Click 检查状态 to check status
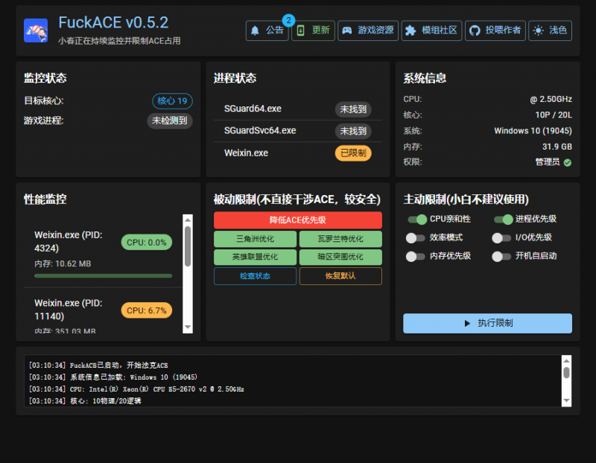The height and width of the screenshot is (463, 596). click(x=256, y=276)
